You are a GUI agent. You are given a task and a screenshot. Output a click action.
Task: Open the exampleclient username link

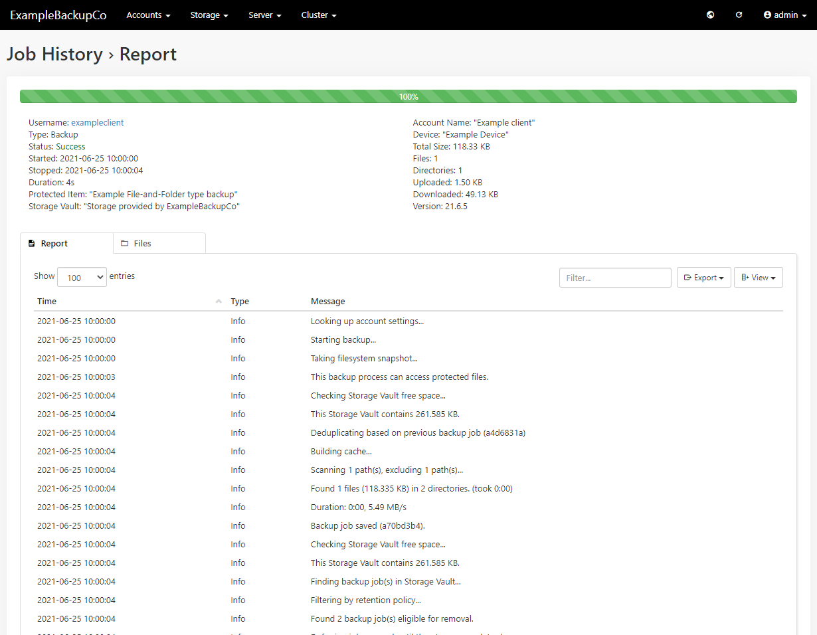[x=97, y=122]
